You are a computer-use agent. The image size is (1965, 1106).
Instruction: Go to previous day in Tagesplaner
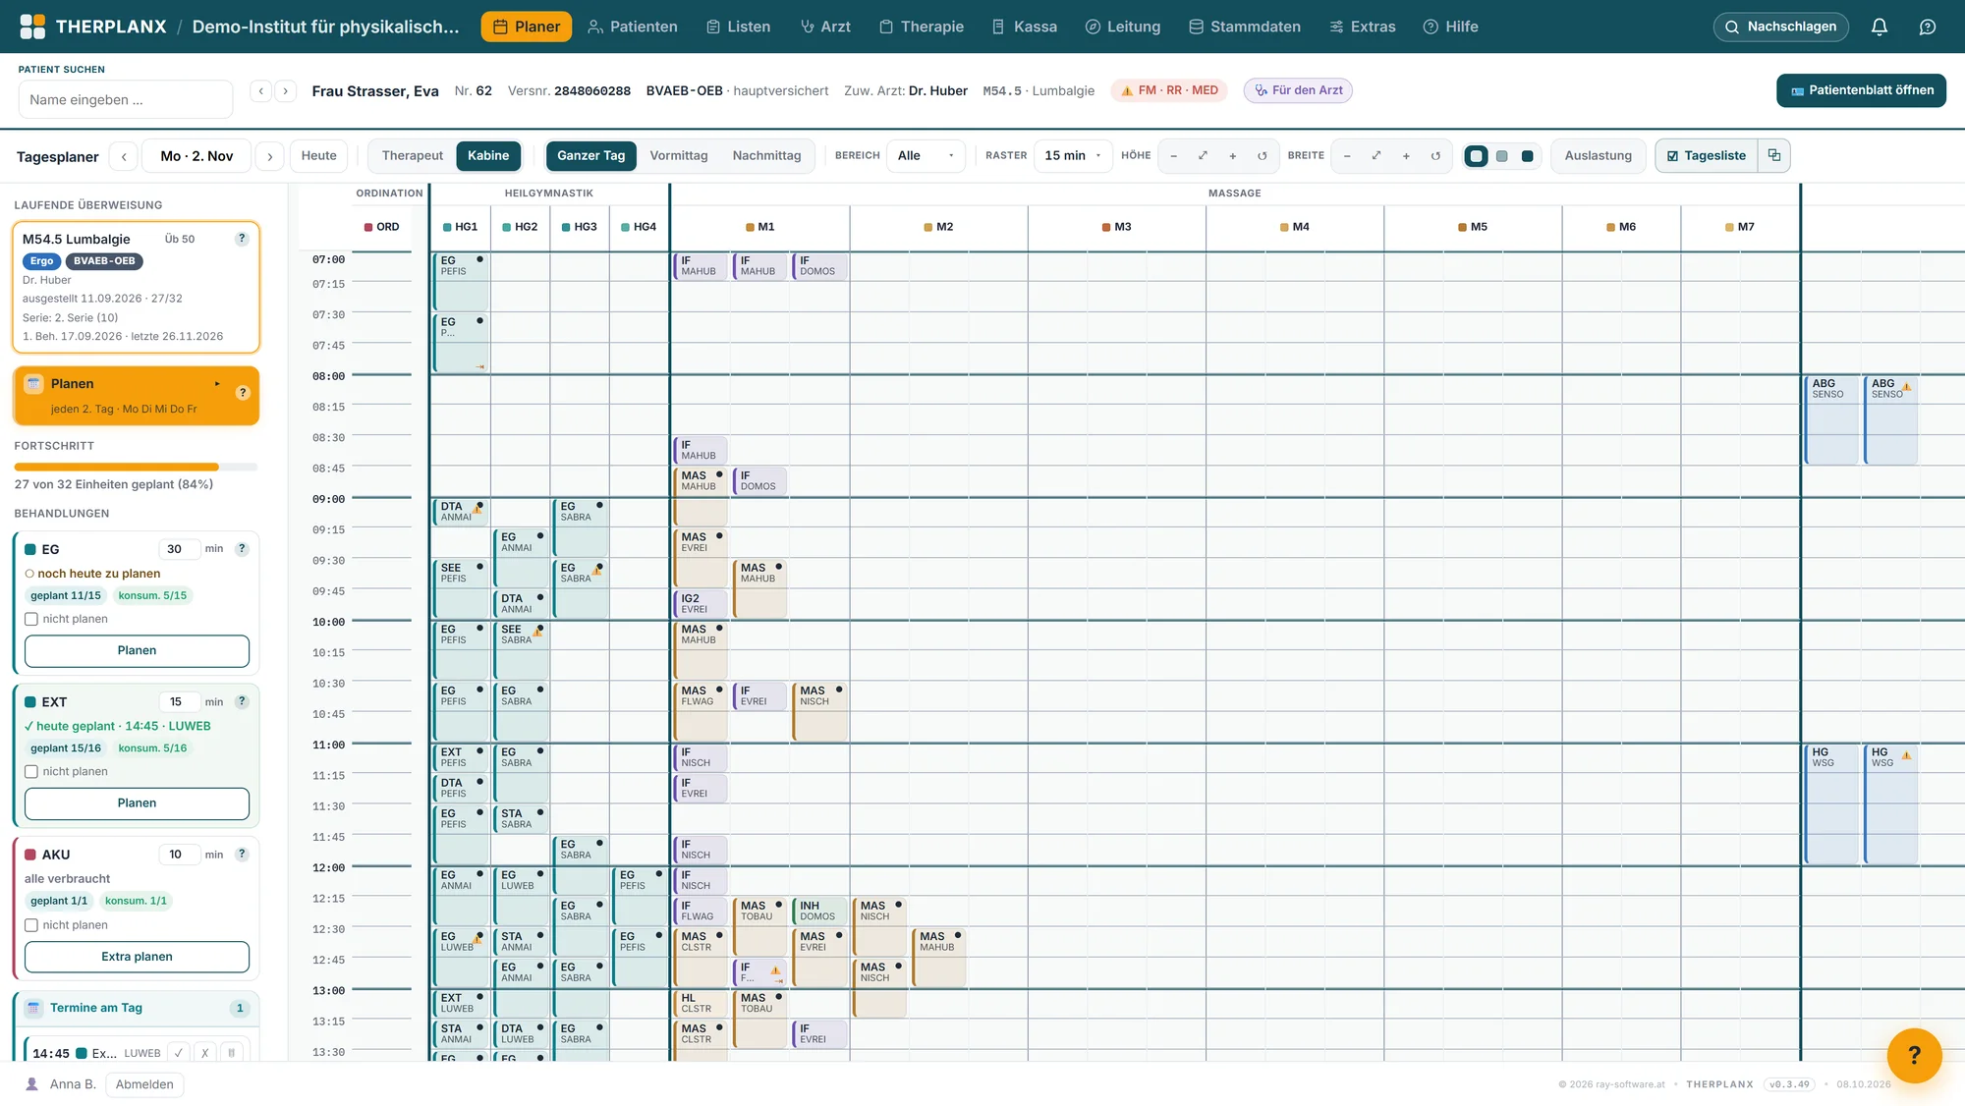[x=124, y=156]
